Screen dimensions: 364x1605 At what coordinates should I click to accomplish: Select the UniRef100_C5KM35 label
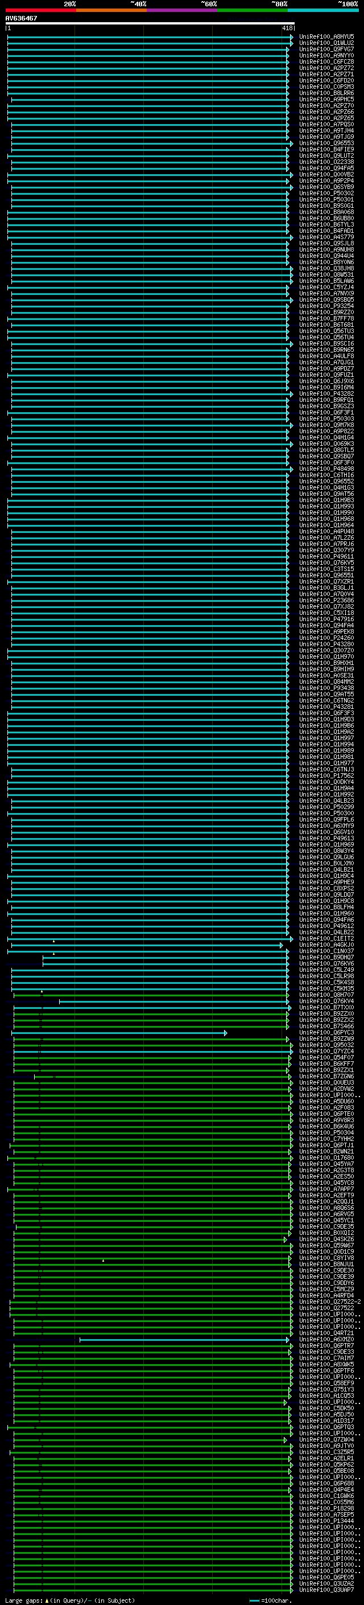click(326, 989)
